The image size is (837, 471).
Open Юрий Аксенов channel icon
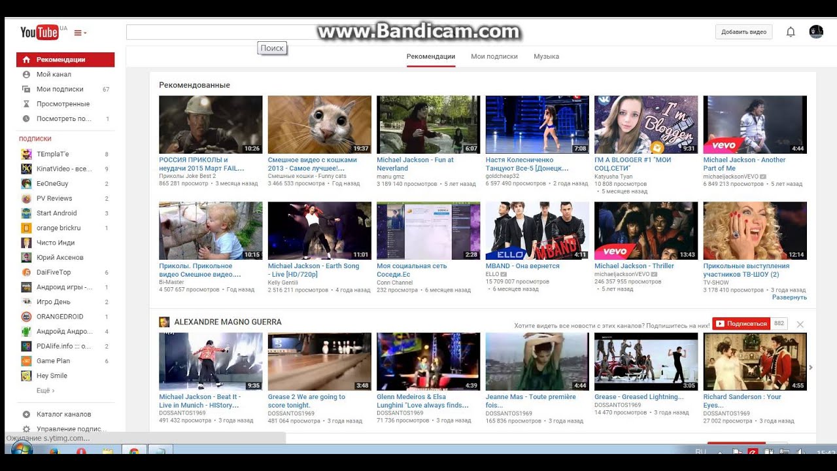pos(26,258)
